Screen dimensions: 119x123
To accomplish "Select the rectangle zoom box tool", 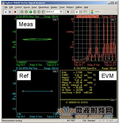I will click(72, 12).
